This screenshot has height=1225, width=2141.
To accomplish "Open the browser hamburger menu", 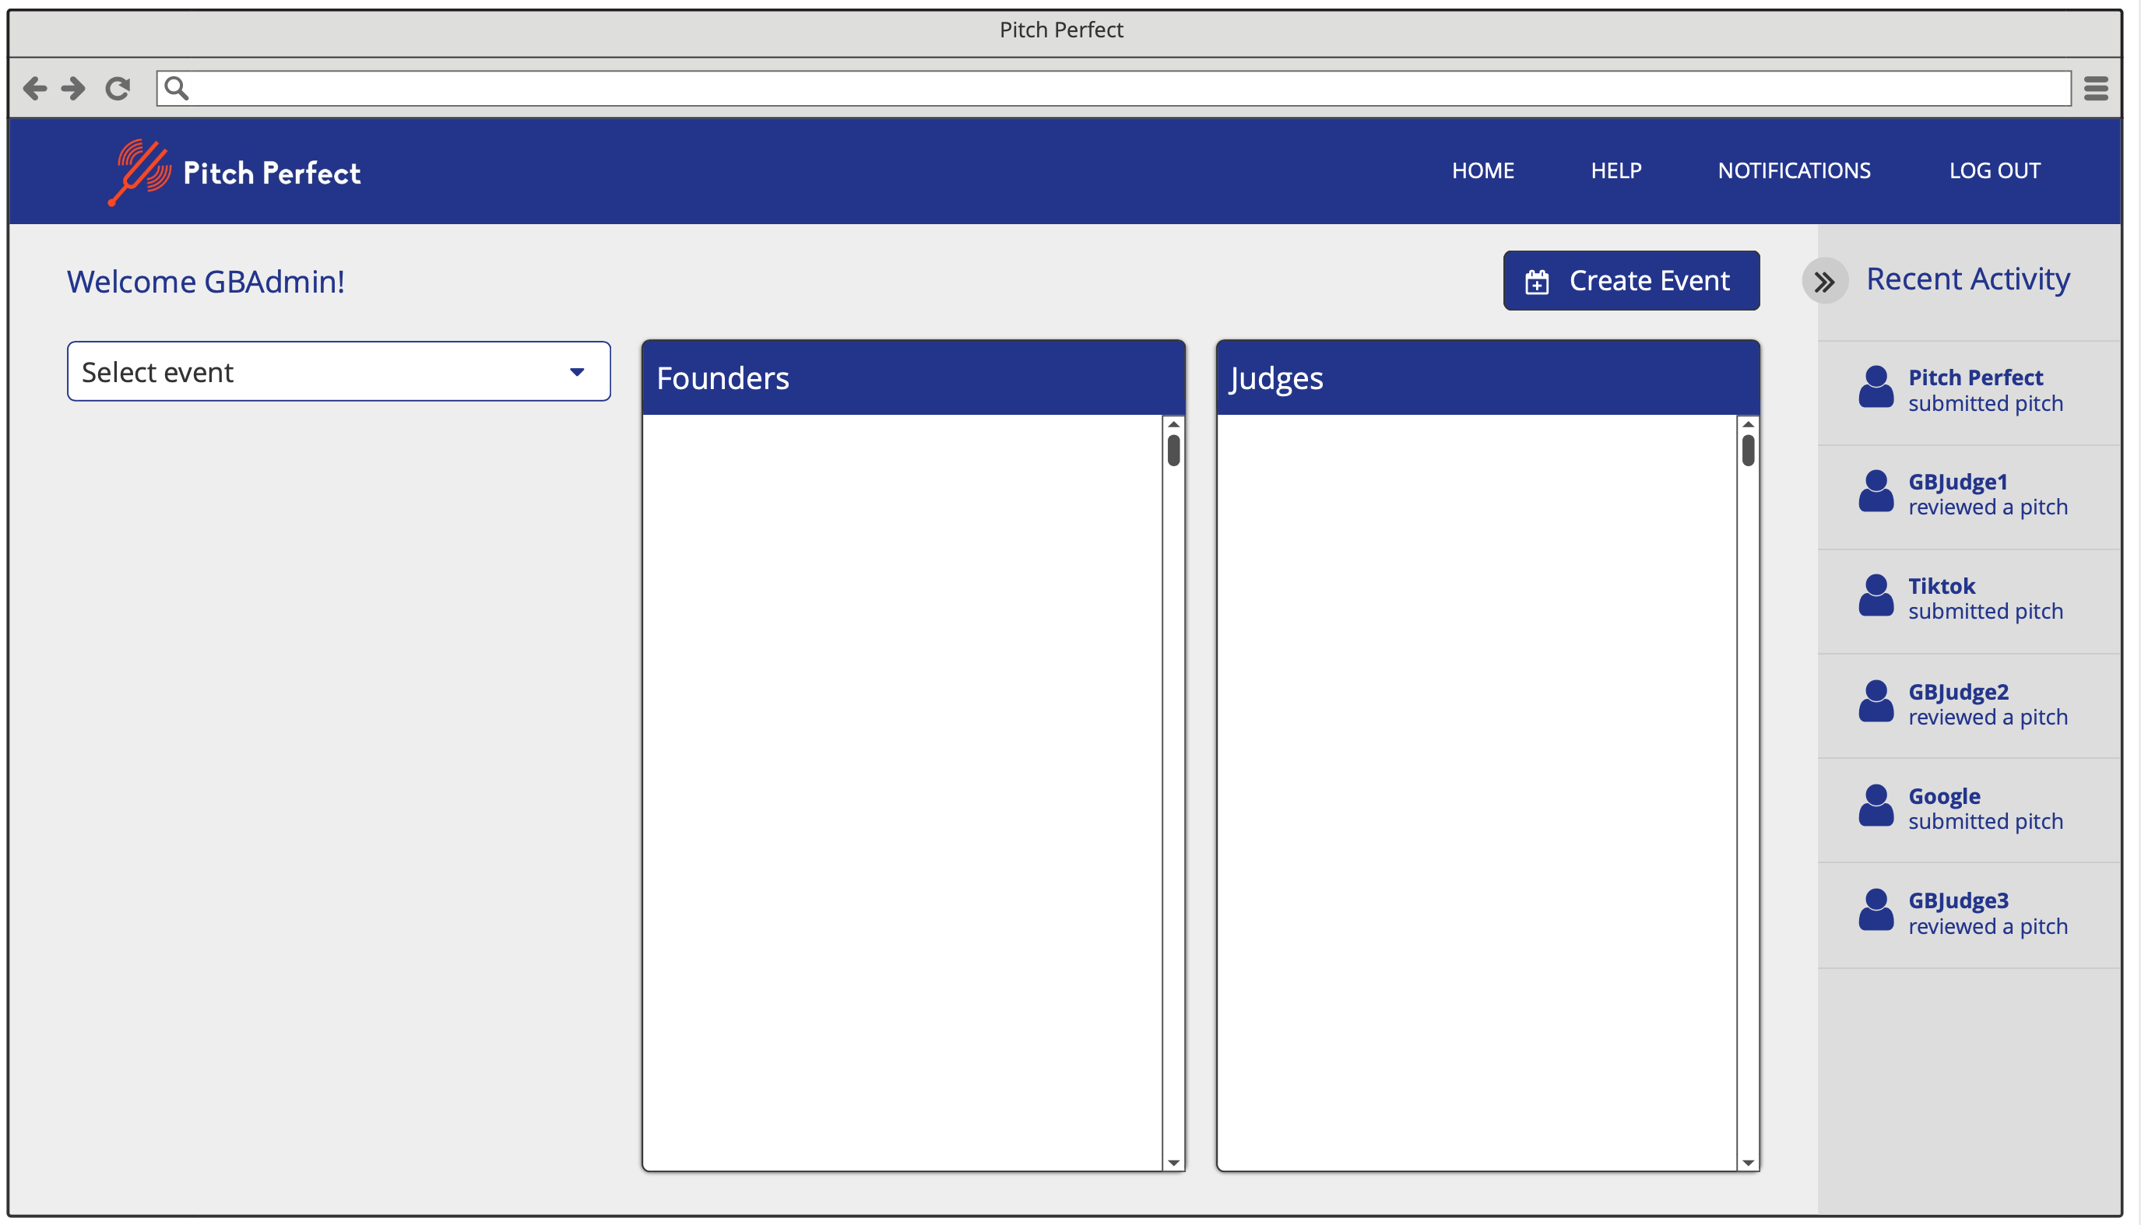I will coord(2096,87).
